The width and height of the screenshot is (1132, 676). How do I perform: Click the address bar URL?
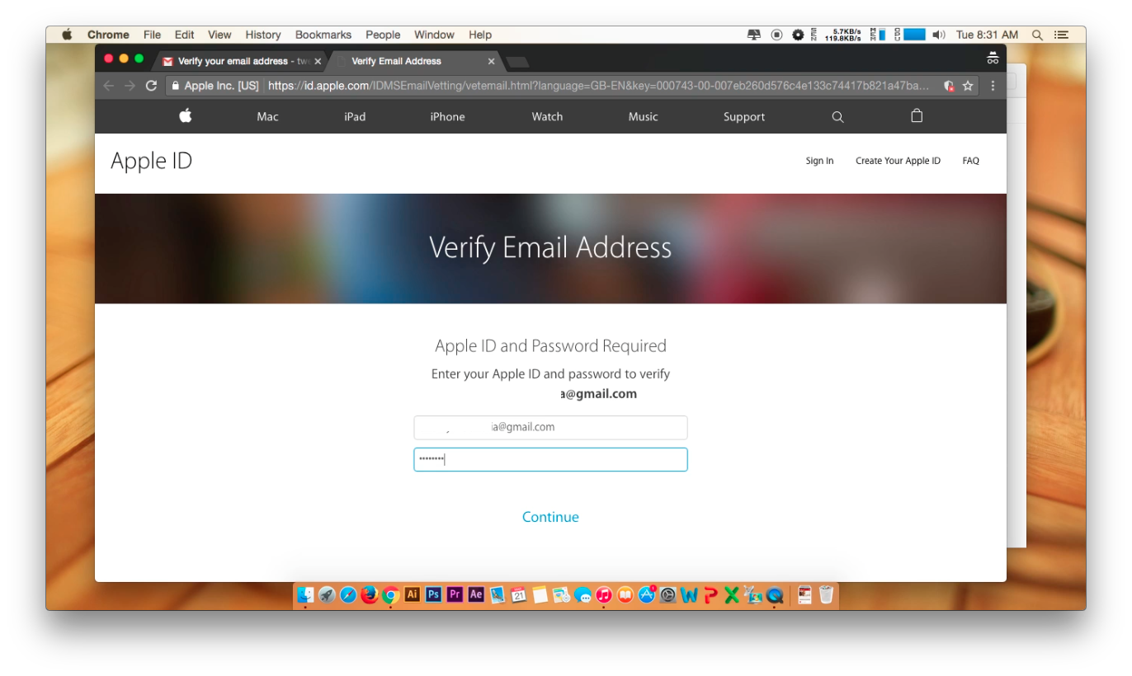click(598, 86)
